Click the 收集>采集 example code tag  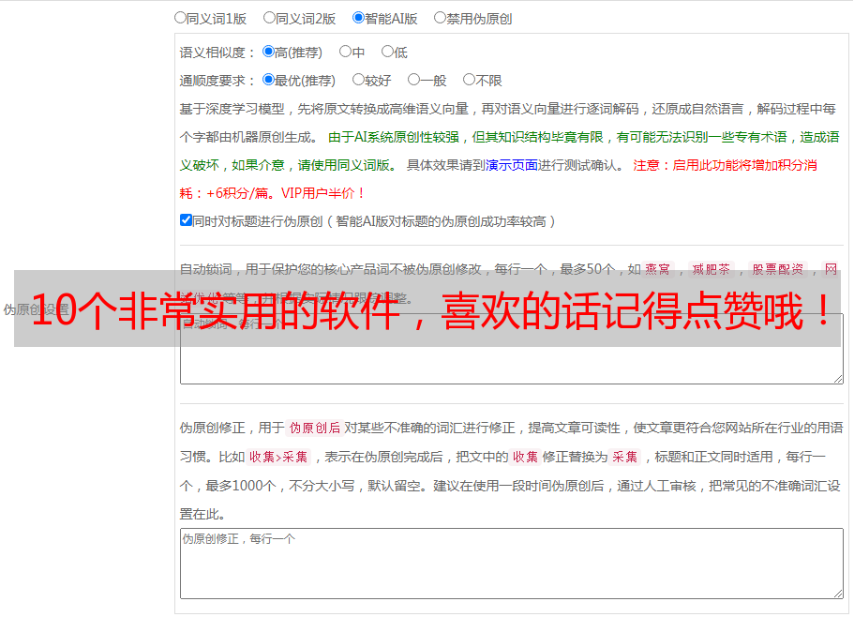[278, 457]
